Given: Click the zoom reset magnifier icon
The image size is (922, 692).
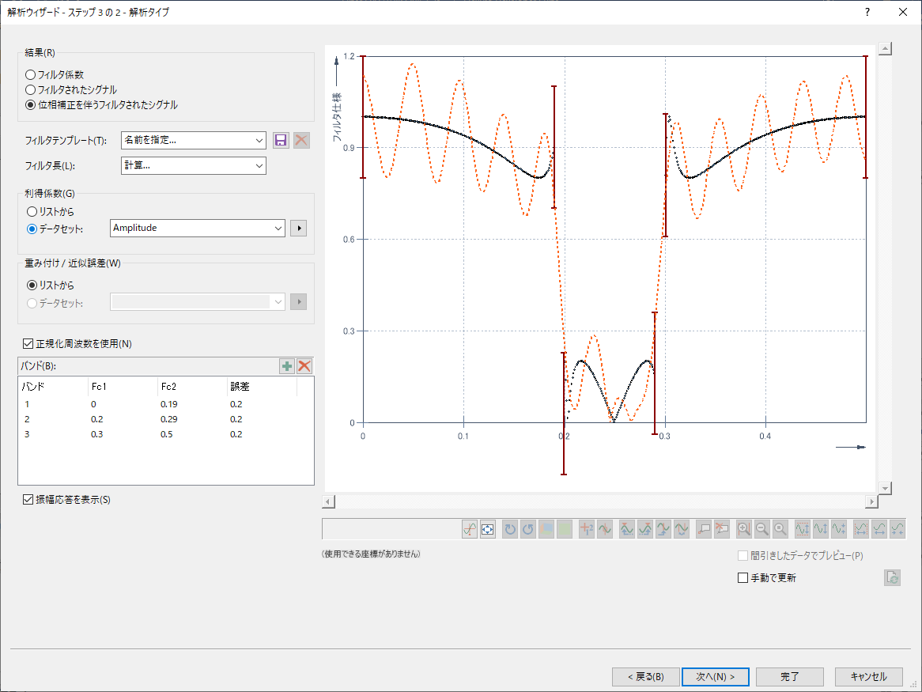Looking at the screenshot, I should tap(780, 529).
